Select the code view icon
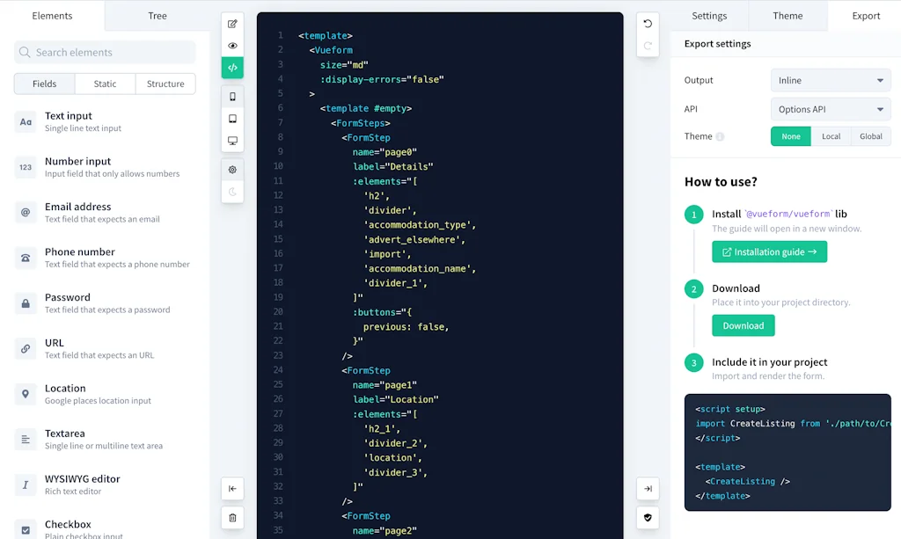901x539 pixels. coord(232,68)
